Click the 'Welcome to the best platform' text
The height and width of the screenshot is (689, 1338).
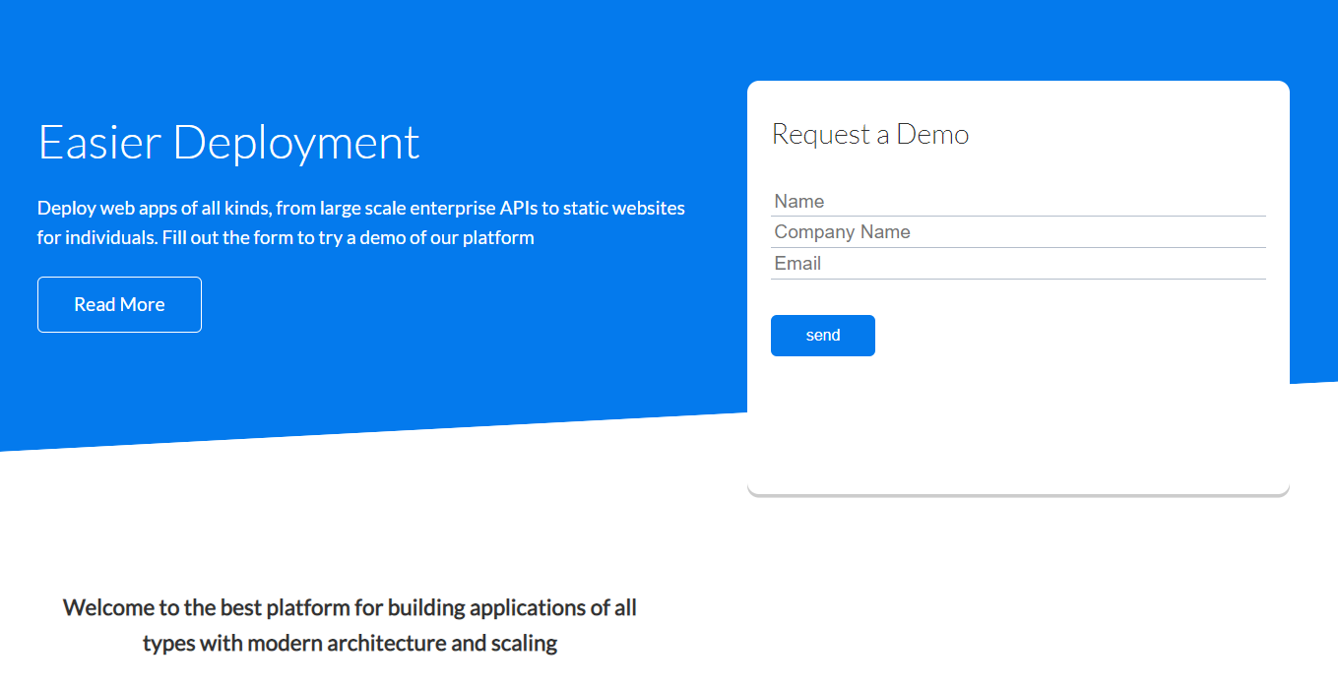[350, 625]
